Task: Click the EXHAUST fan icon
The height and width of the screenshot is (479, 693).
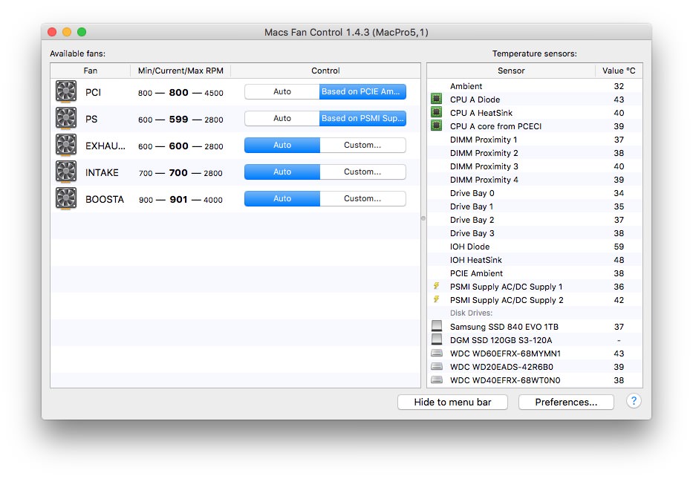Action: [x=66, y=145]
